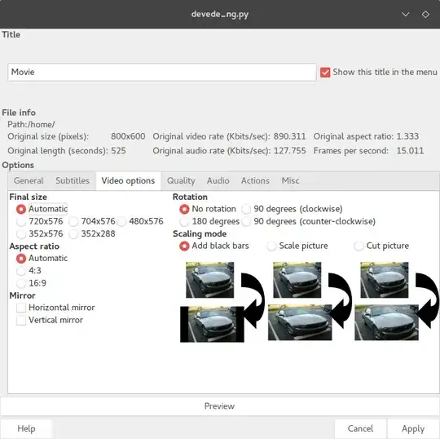Select Automatic aspect ratio radio button

point(21,259)
